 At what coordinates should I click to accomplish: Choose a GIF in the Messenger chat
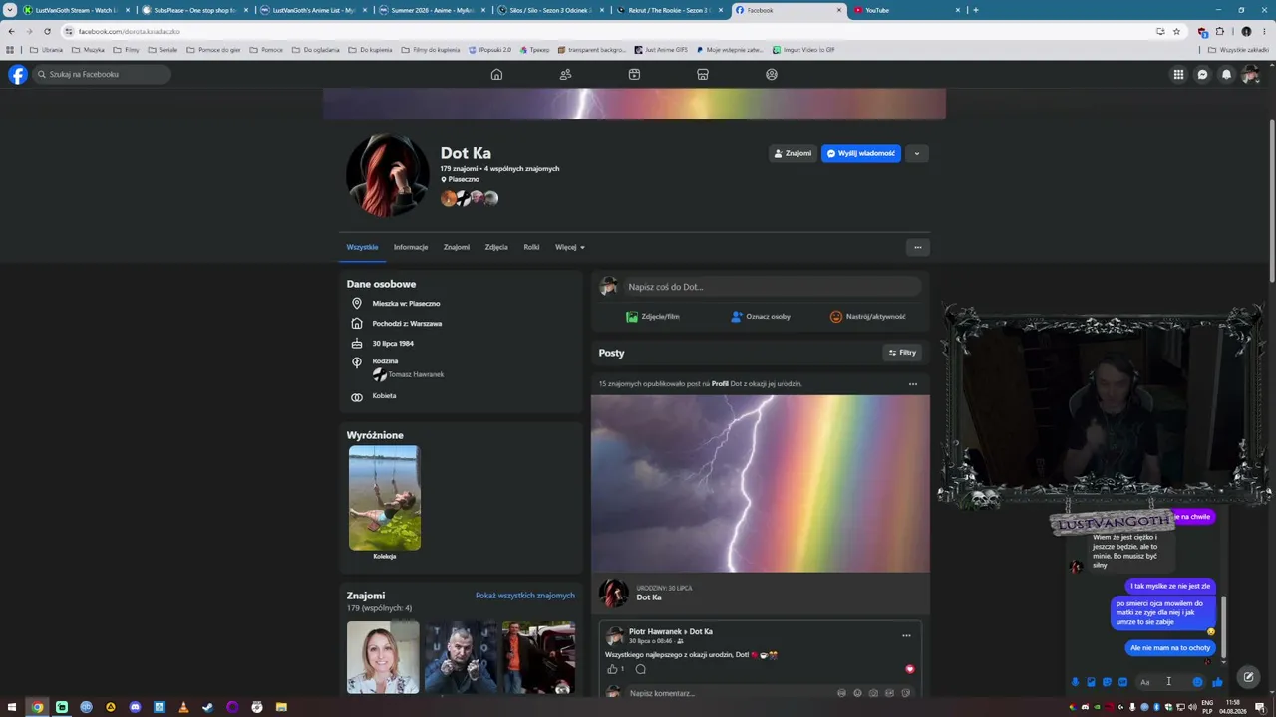tap(1122, 682)
